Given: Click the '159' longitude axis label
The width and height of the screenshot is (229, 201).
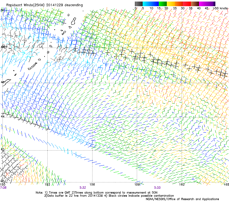Looking at the screenshot, I should click(137, 184).
